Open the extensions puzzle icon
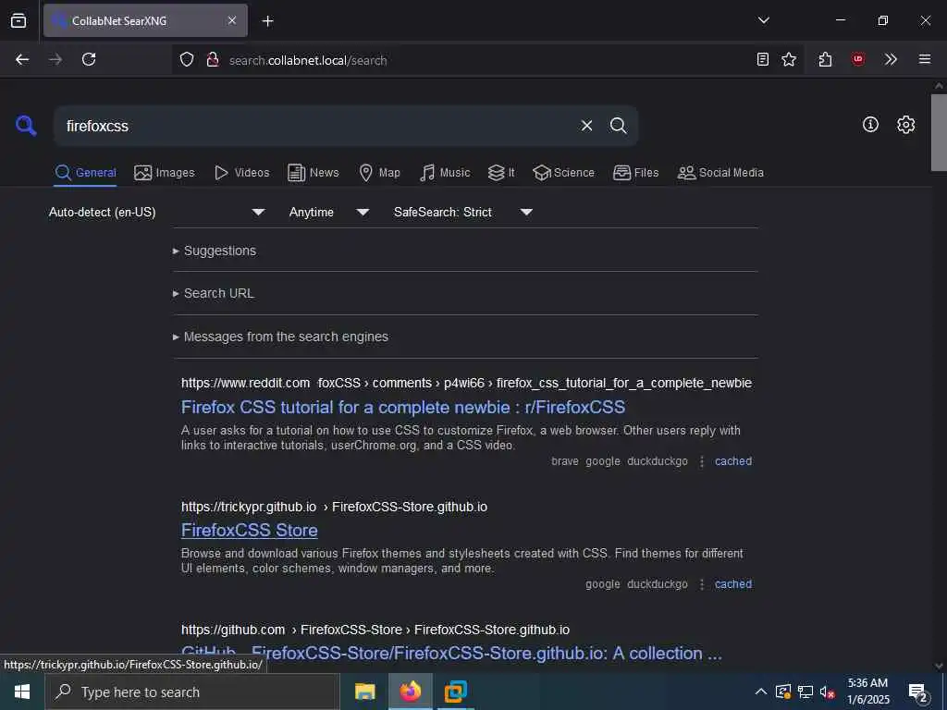 (x=825, y=59)
